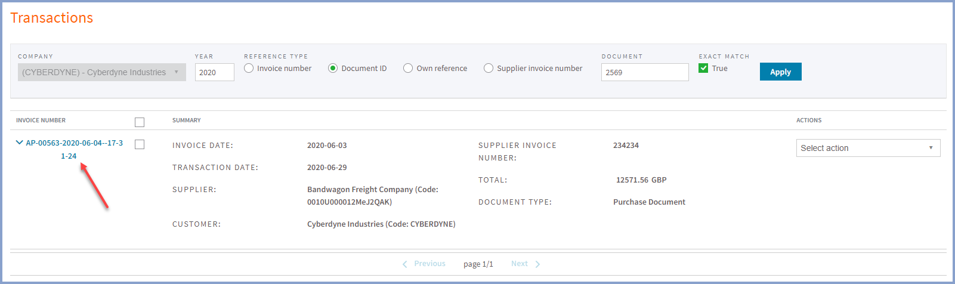Image resolution: width=955 pixels, height=284 pixels.
Task: Click total amount 12571.56 GBP
Action: (641, 180)
